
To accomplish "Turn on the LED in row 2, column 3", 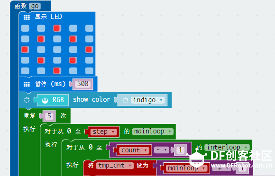I will 57,39.
